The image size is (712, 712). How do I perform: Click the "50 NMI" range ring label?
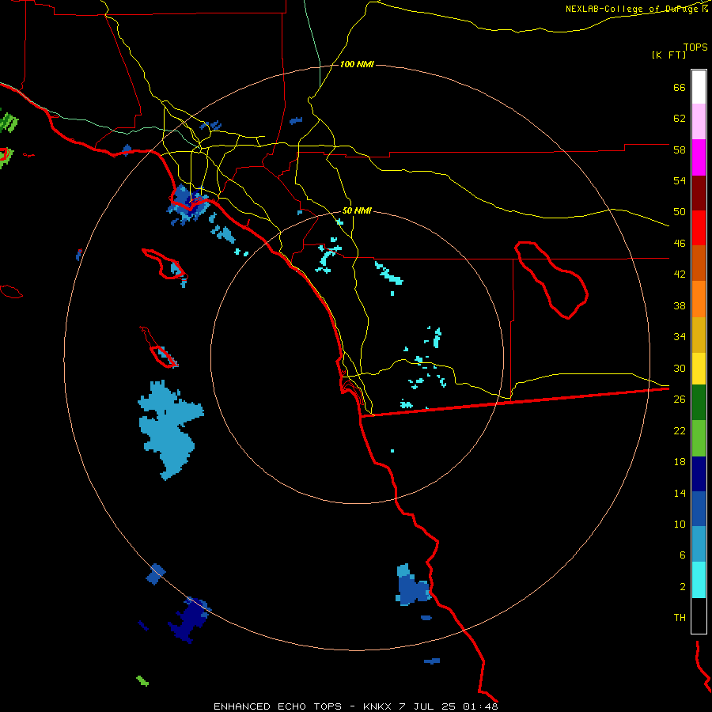357,210
